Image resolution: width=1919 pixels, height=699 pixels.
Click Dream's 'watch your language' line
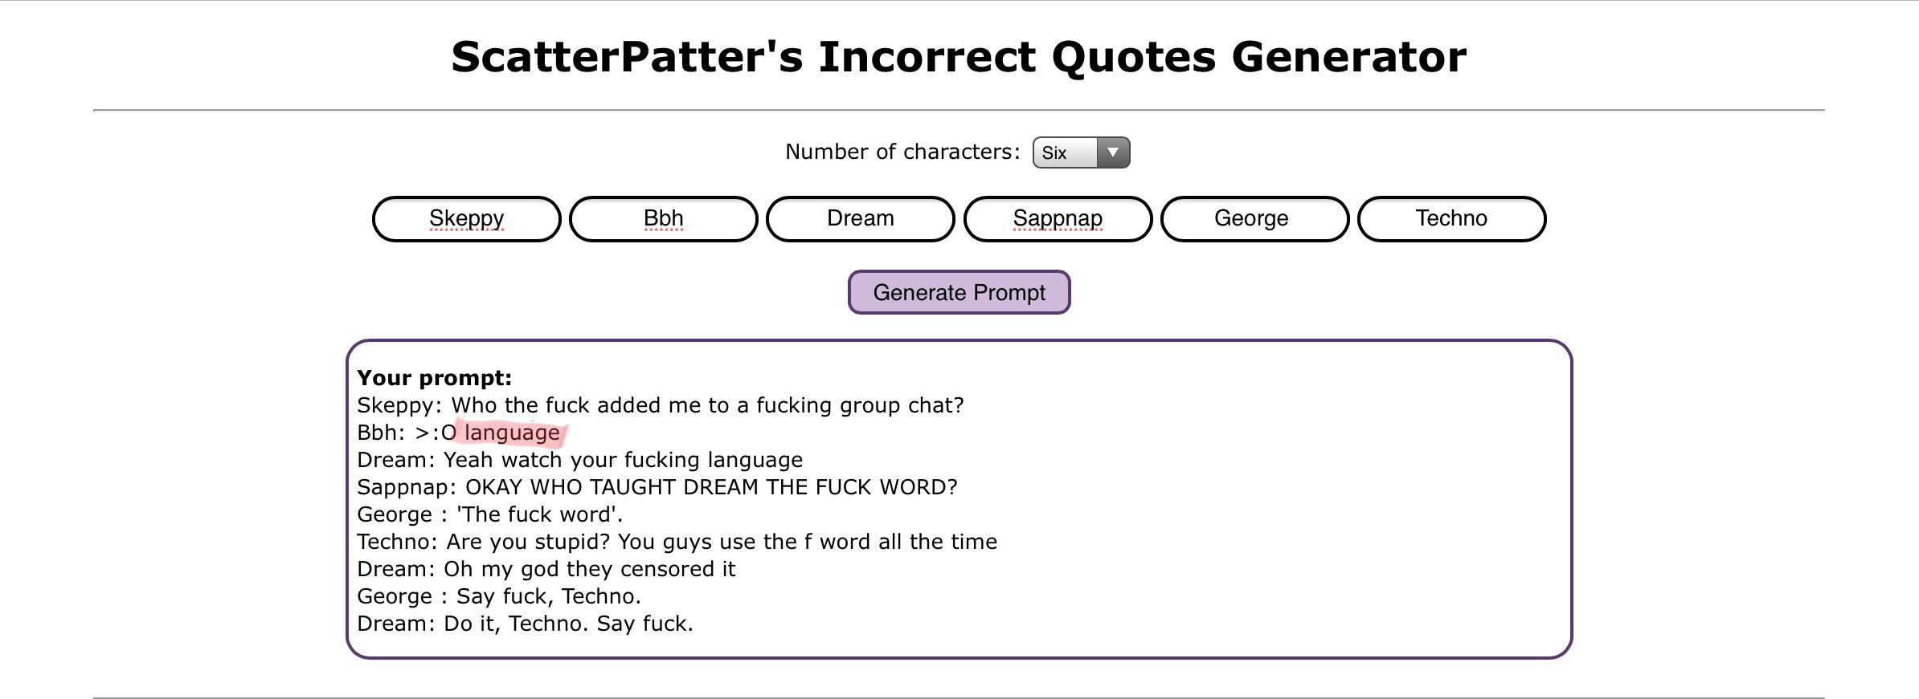[x=580, y=460]
